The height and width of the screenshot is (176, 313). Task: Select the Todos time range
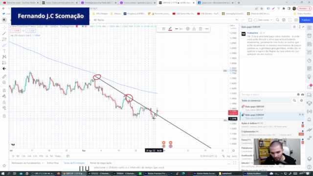pos(58,156)
